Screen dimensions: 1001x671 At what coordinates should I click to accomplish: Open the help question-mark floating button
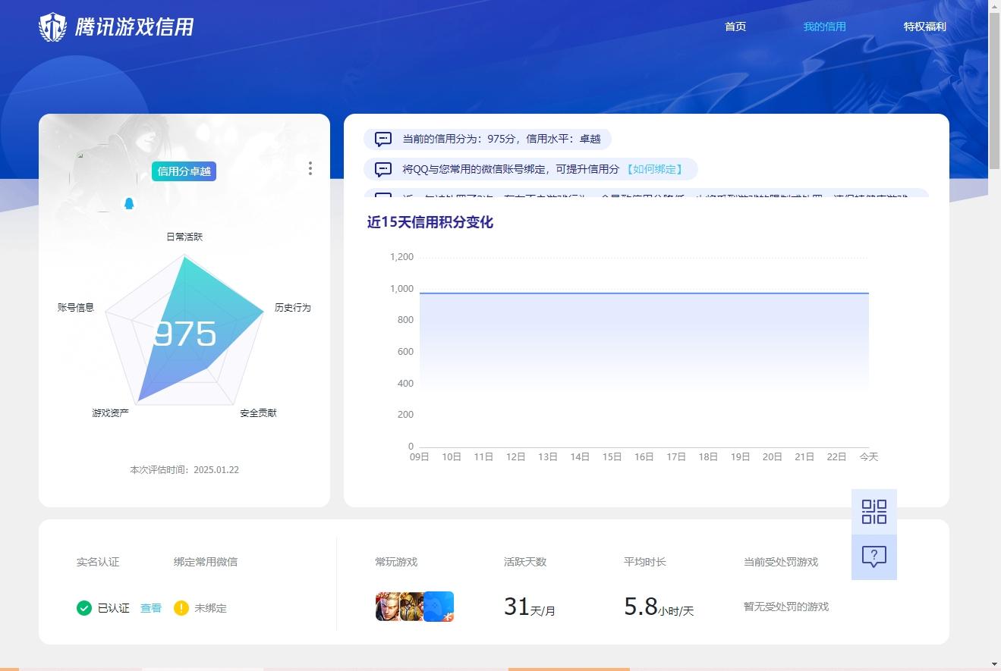[874, 557]
